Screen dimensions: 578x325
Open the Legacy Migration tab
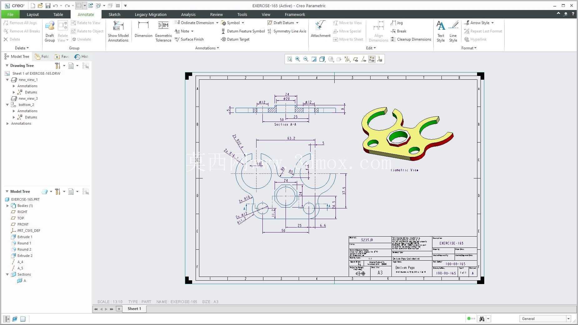[x=151, y=14]
